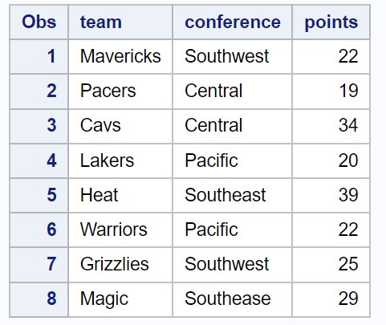Click the Heat team cell
The width and height of the screenshot is (386, 325).
(120, 195)
